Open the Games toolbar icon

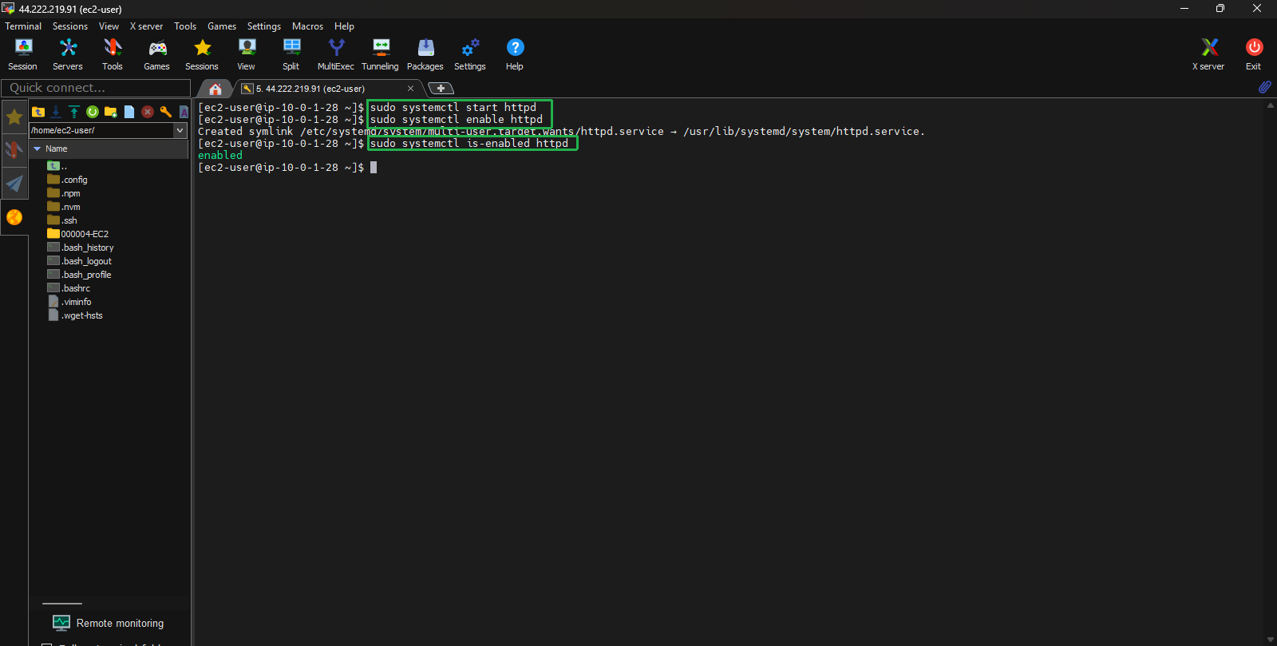point(157,54)
